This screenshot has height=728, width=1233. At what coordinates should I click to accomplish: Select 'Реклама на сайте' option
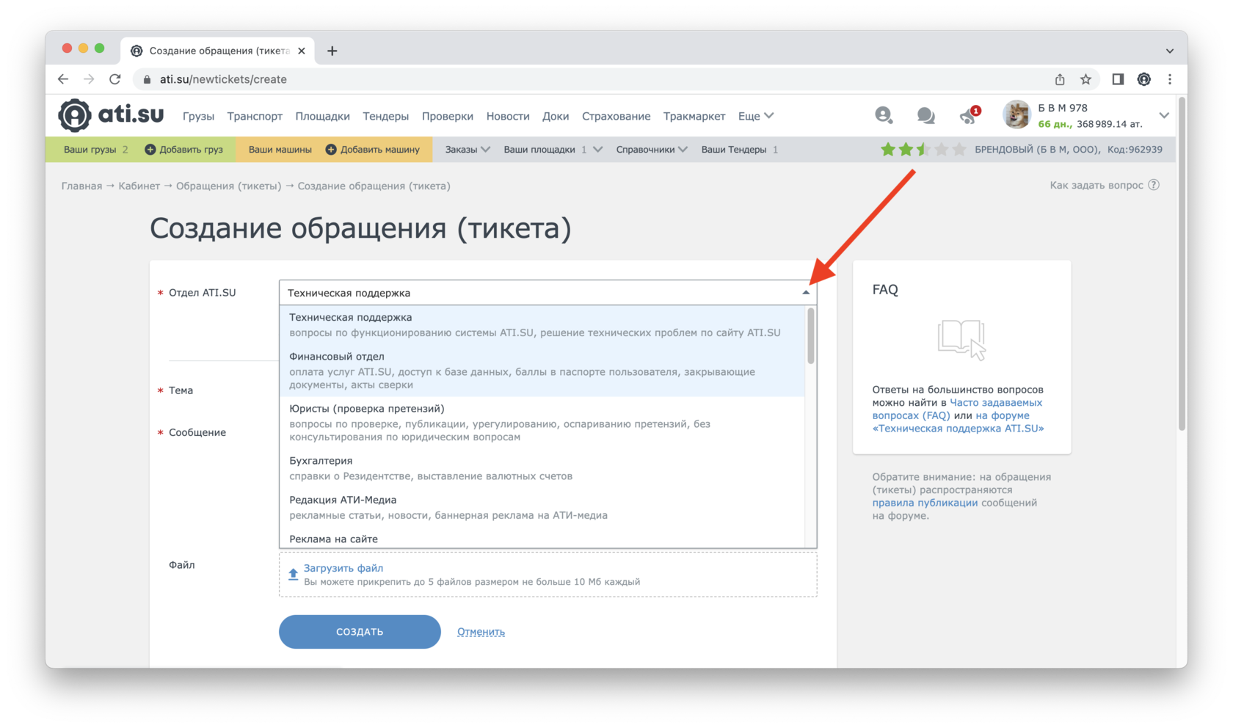(542, 538)
